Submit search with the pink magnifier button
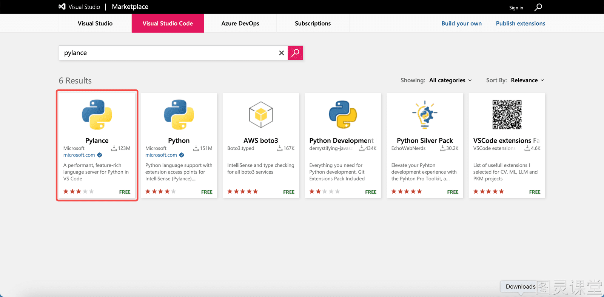Screen dimensions: 604x297 point(295,53)
